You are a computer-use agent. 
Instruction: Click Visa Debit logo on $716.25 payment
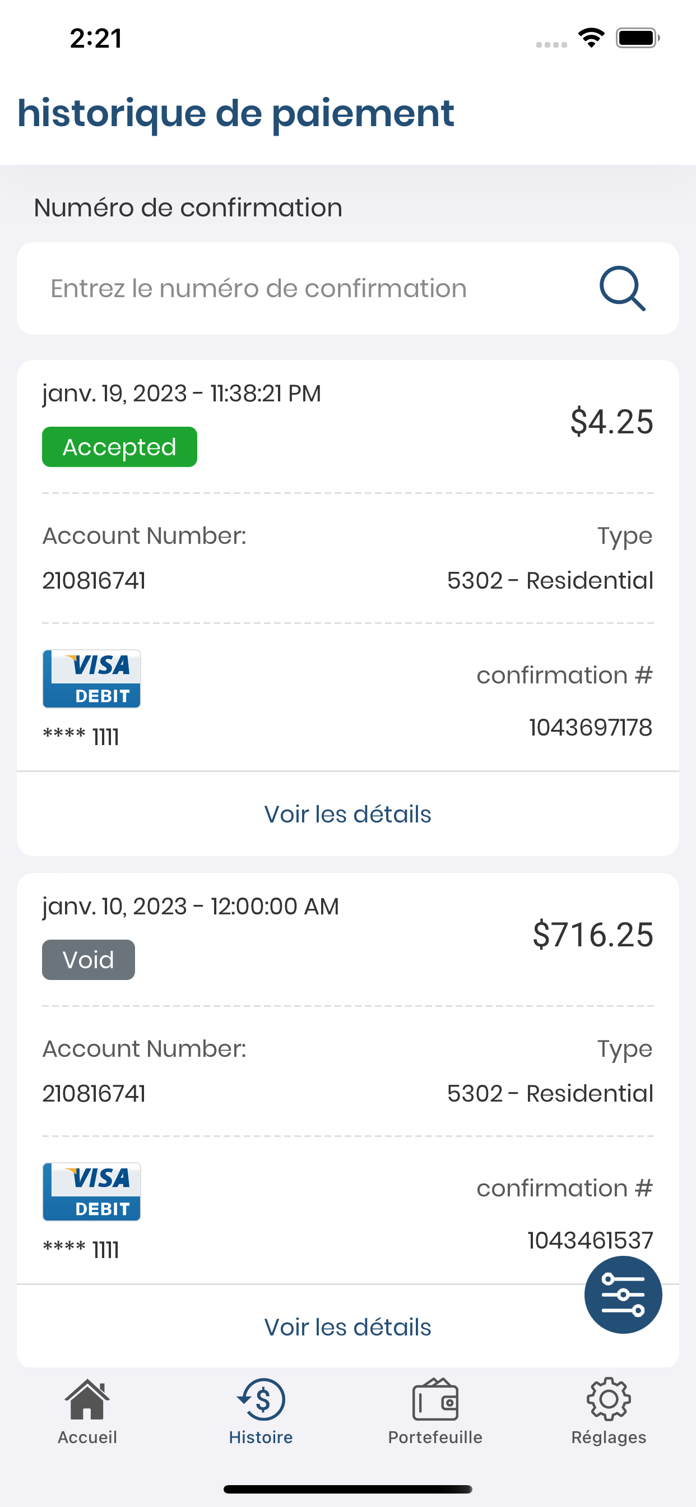pos(92,1192)
